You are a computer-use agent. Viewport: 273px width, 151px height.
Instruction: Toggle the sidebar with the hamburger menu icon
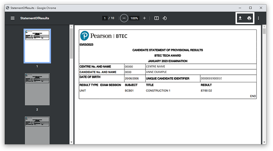click(13, 18)
